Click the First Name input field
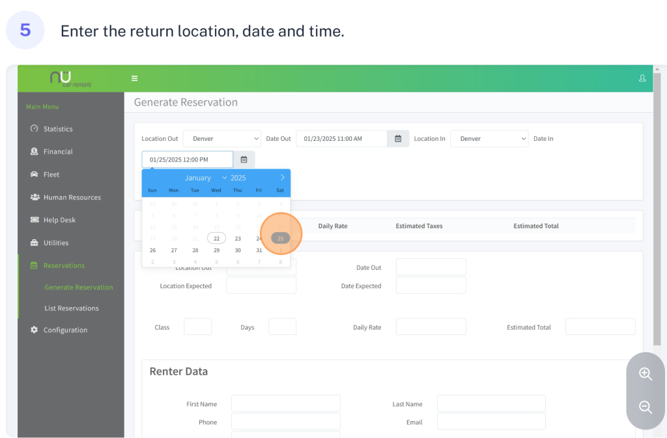 285,403
